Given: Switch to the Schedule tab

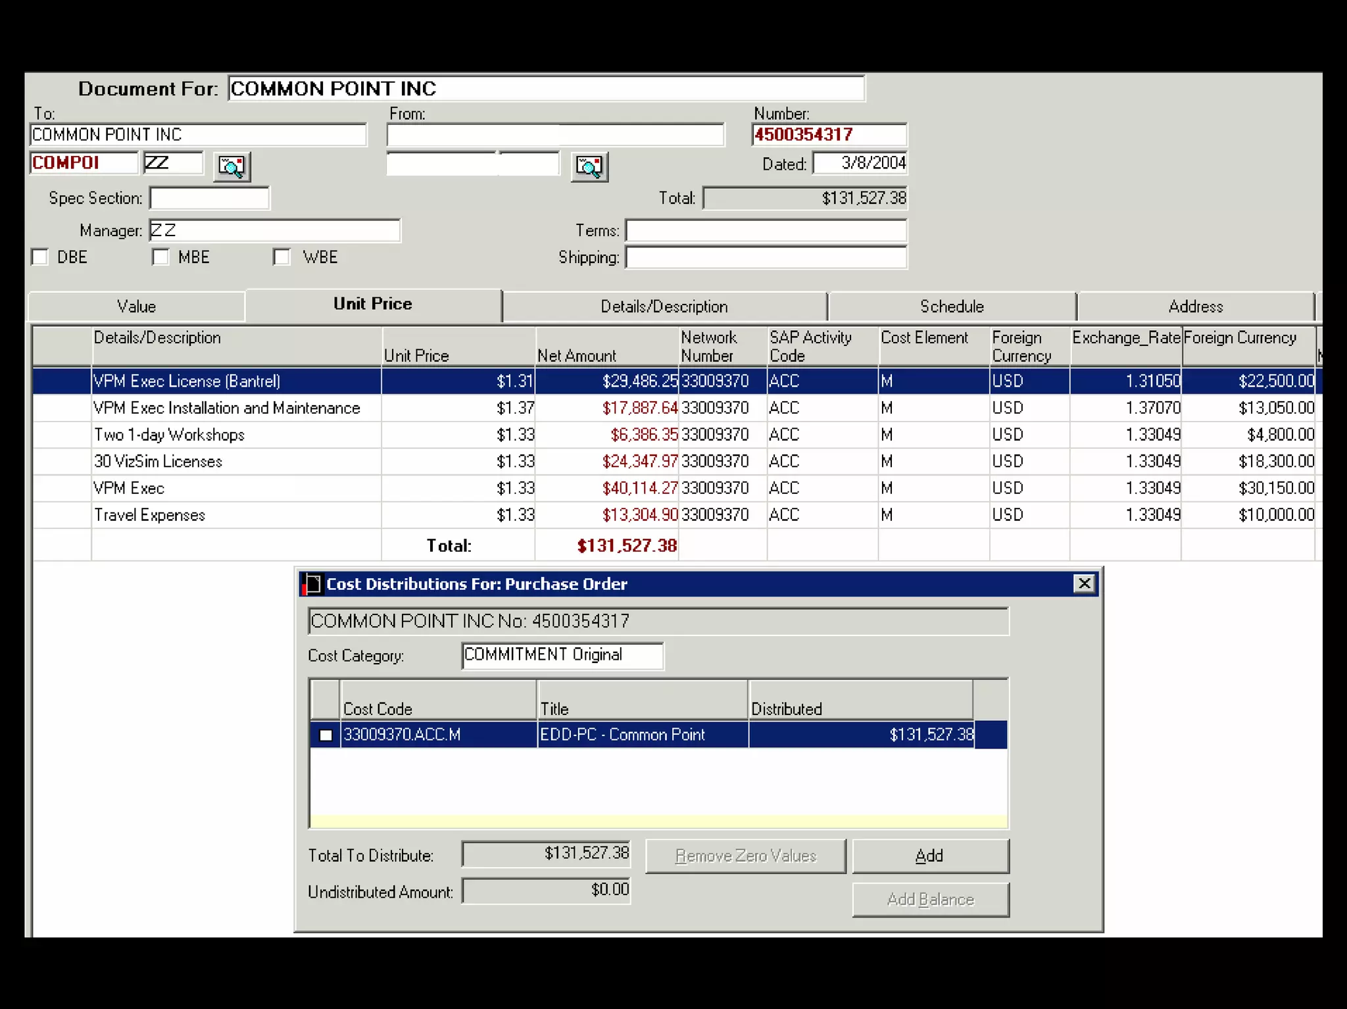Looking at the screenshot, I should tap(951, 307).
